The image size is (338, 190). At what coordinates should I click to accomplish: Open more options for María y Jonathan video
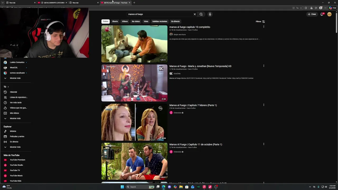pos(264,66)
